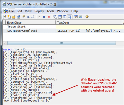124x105 pixels.
Task: Open a trace file with folder icon
Action: click(x=14, y=17)
